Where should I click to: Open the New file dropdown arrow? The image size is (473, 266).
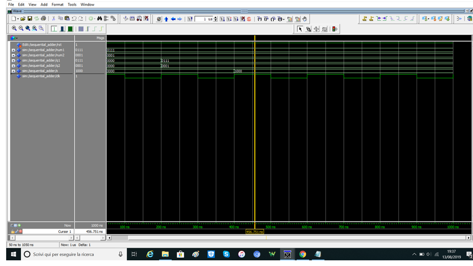[18, 19]
